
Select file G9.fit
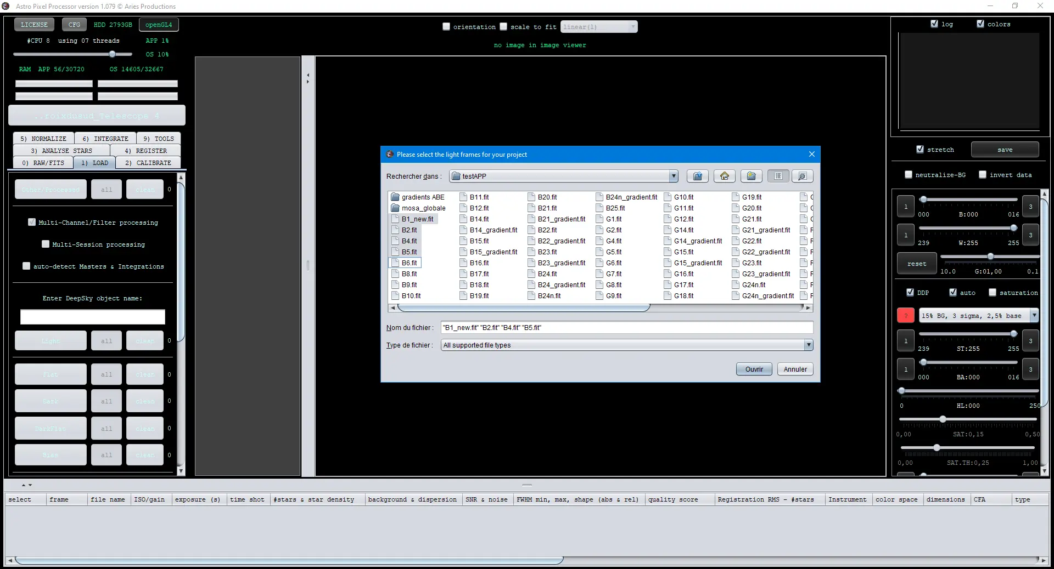point(609,296)
